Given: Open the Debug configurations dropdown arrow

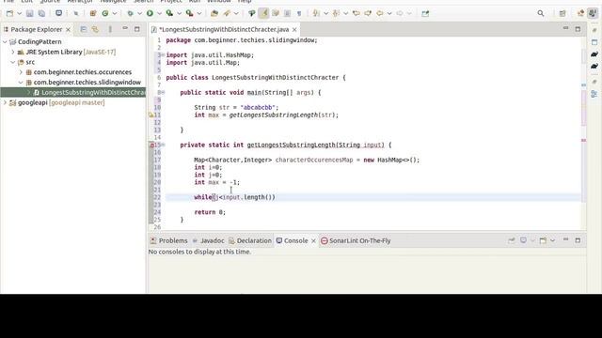Looking at the screenshot, I should coord(139,13).
